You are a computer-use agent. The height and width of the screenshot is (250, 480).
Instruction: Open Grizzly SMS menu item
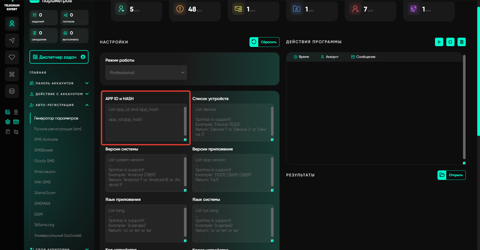[x=44, y=161]
